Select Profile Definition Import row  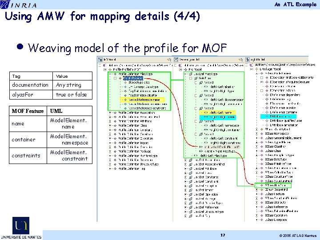pyautogui.click(x=133, y=143)
